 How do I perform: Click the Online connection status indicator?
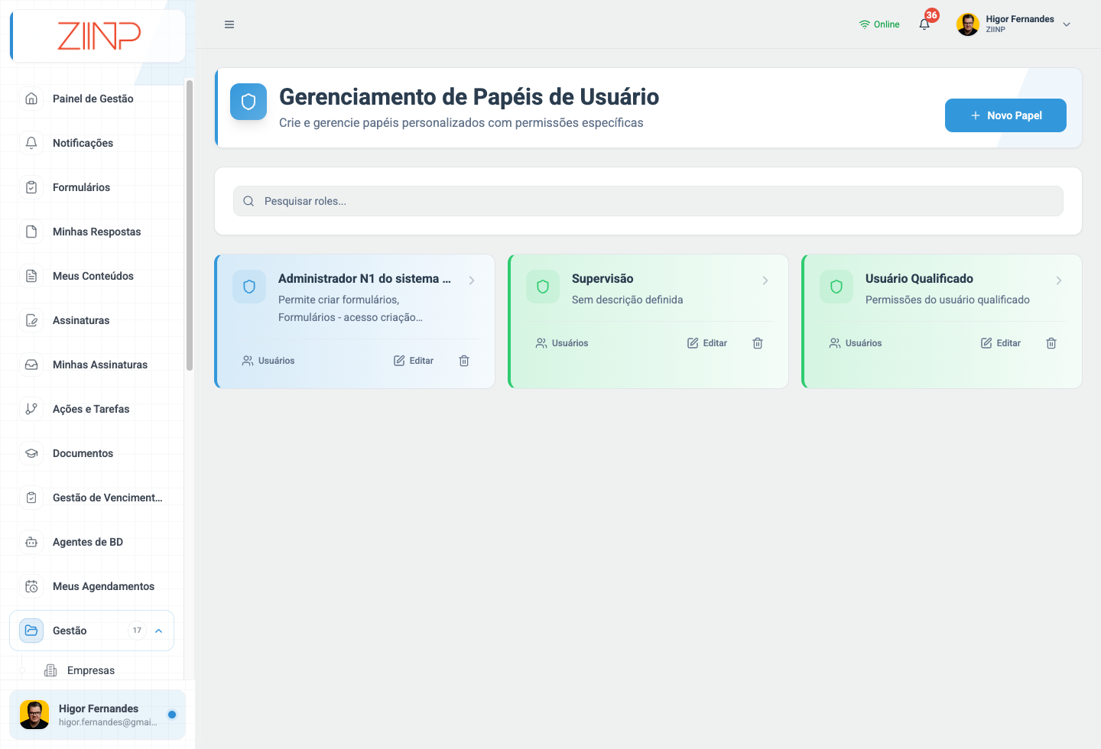click(x=879, y=24)
